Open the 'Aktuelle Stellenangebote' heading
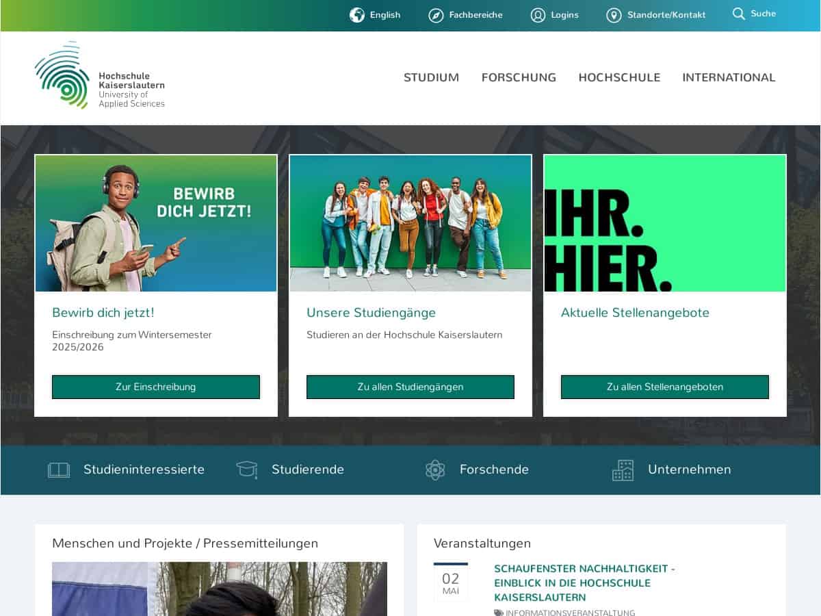This screenshot has height=616, width=821. pos(635,313)
